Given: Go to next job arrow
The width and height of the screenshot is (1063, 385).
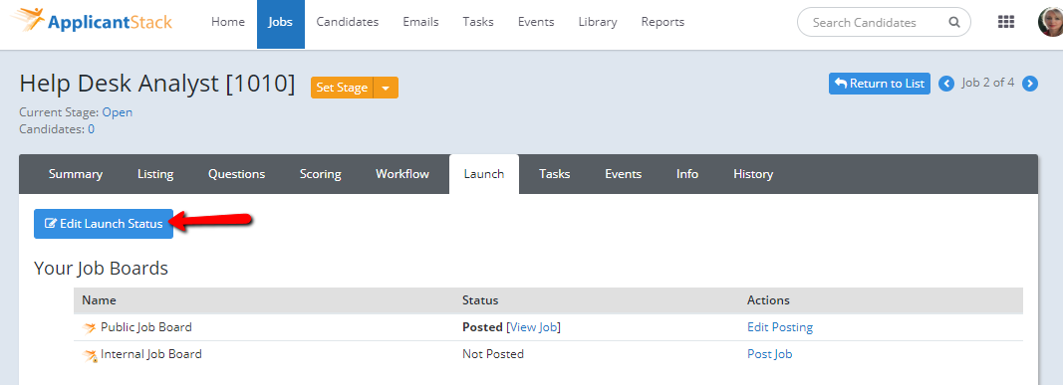Looking at the screenshot, I should pos(1030,84).
